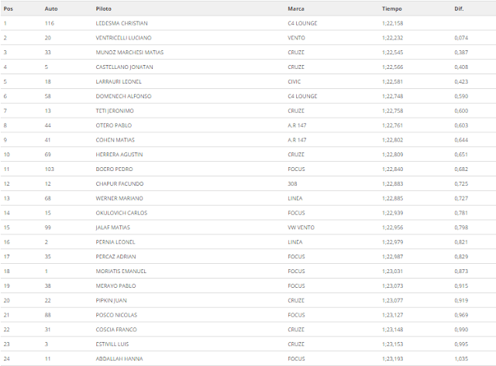
Task: Click the difference value 0,651
Action: (461, 155)
